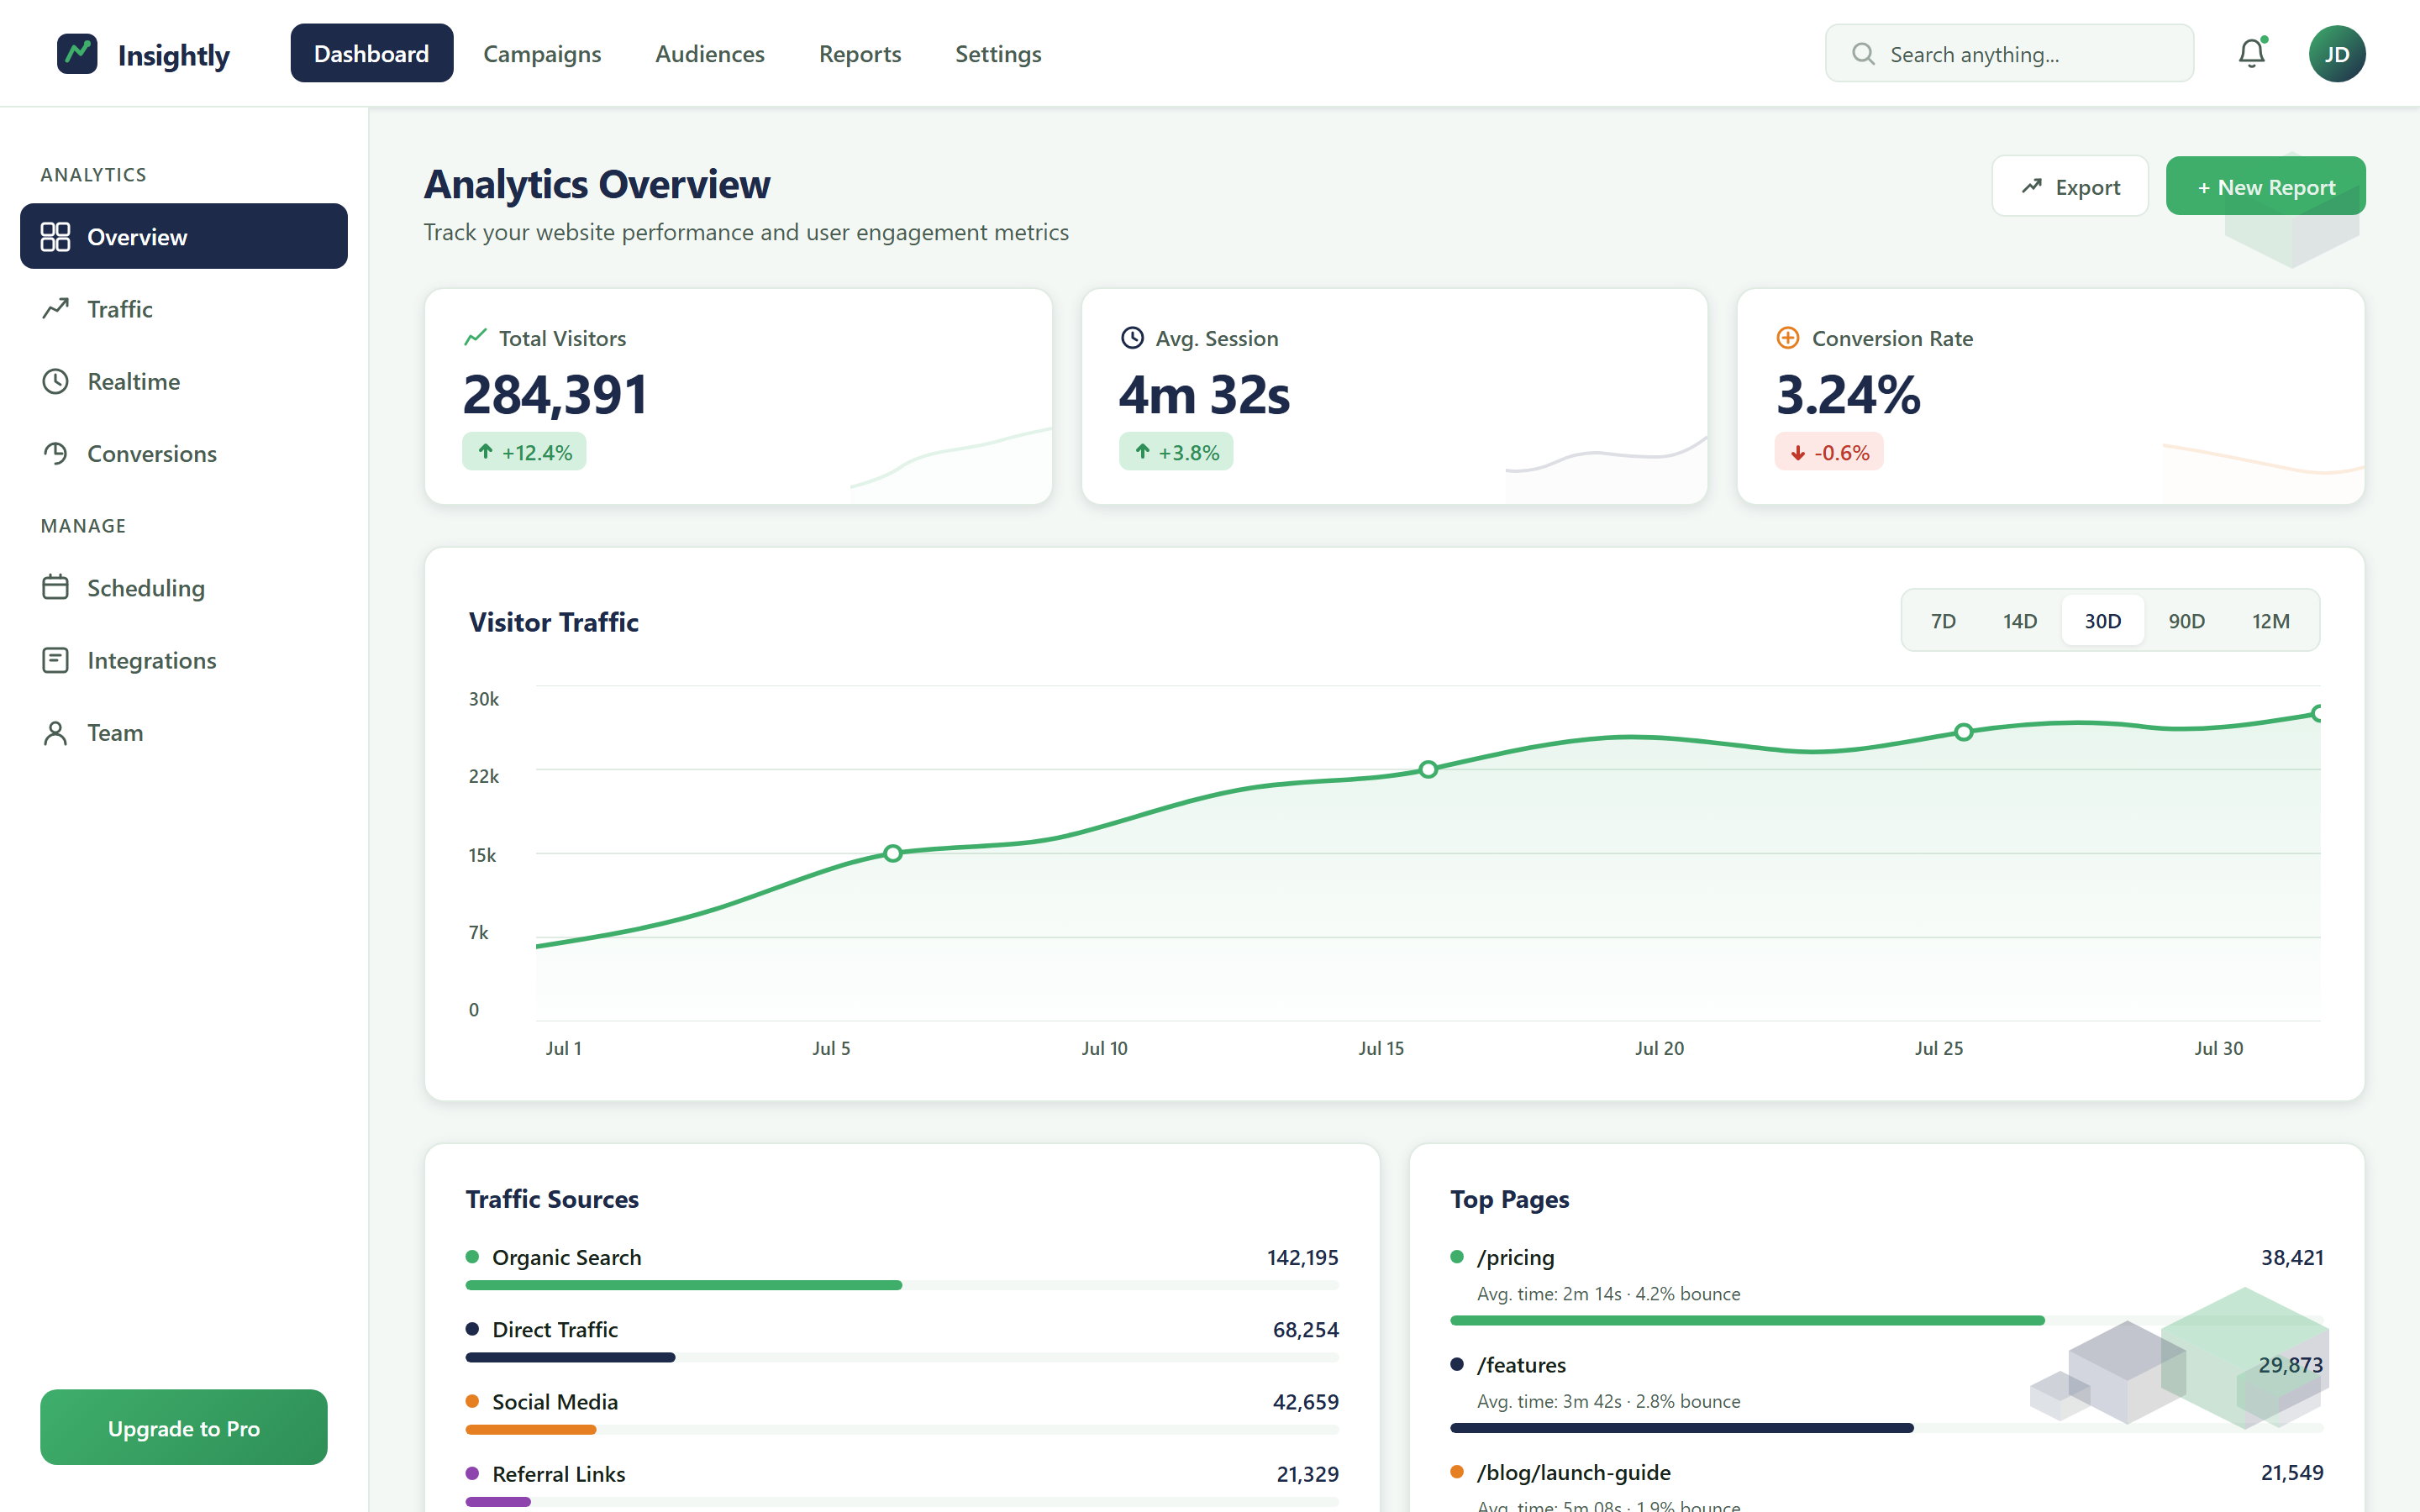Click the Social Media progress bar
2420x1512 pixels.
(902, 1429)
